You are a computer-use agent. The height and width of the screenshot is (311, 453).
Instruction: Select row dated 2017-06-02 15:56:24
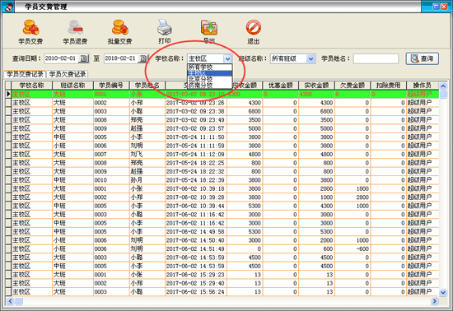coord(225,292)
